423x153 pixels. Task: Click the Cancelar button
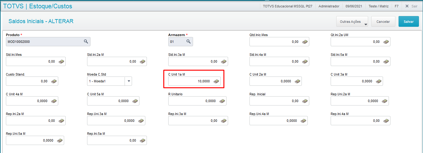tap(383, 22)
